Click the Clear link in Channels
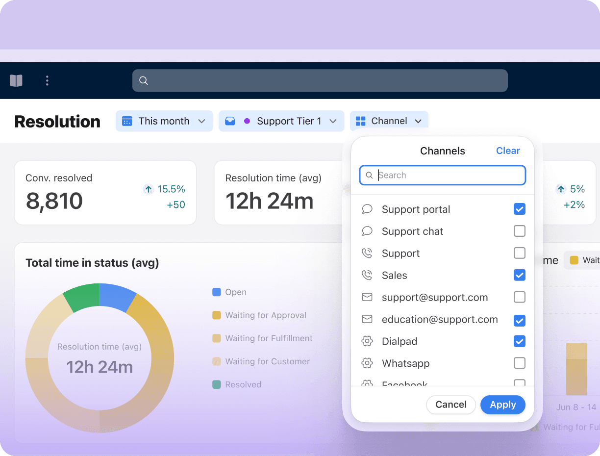Viewport: 600px width, 456px height. 508,151
